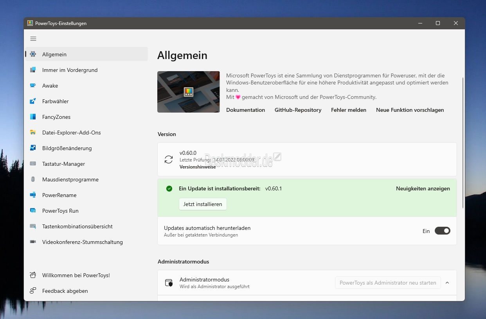Click the Feedback abgeben icon
Viewport: 486px width, 319px height.
tap(33, 291)
